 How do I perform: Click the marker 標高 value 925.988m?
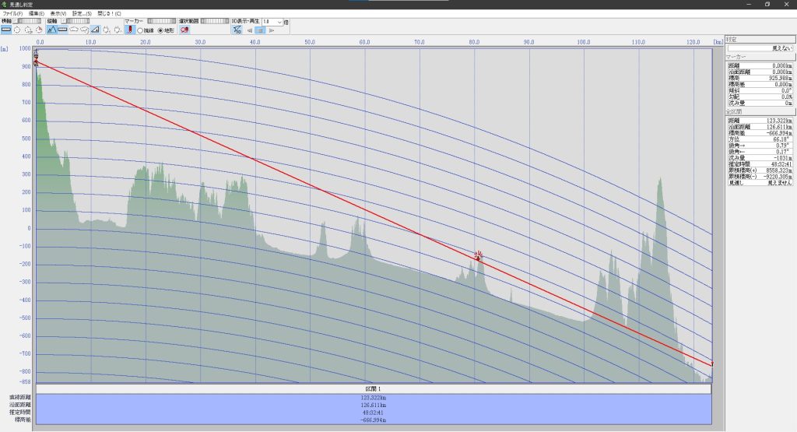pyautogui.click(x=780, y=79)
